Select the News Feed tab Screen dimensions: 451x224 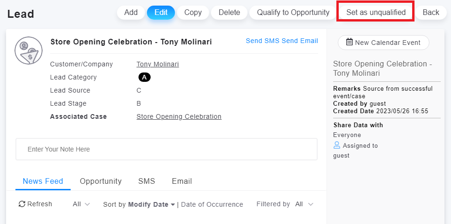click(x=43, y=181)
